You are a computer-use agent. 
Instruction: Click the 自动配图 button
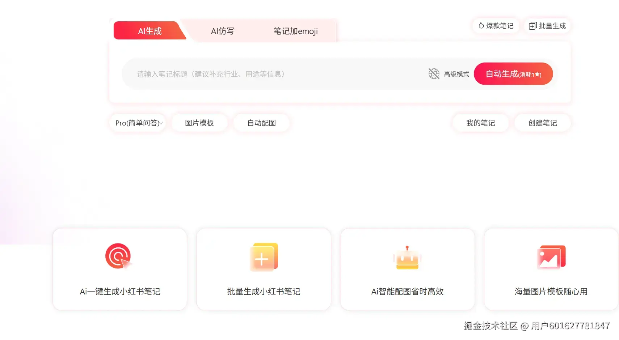(262, 123)
